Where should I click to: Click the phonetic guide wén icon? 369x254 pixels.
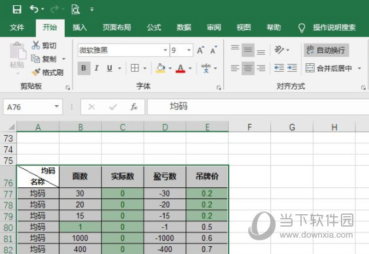tap(206, 68)
